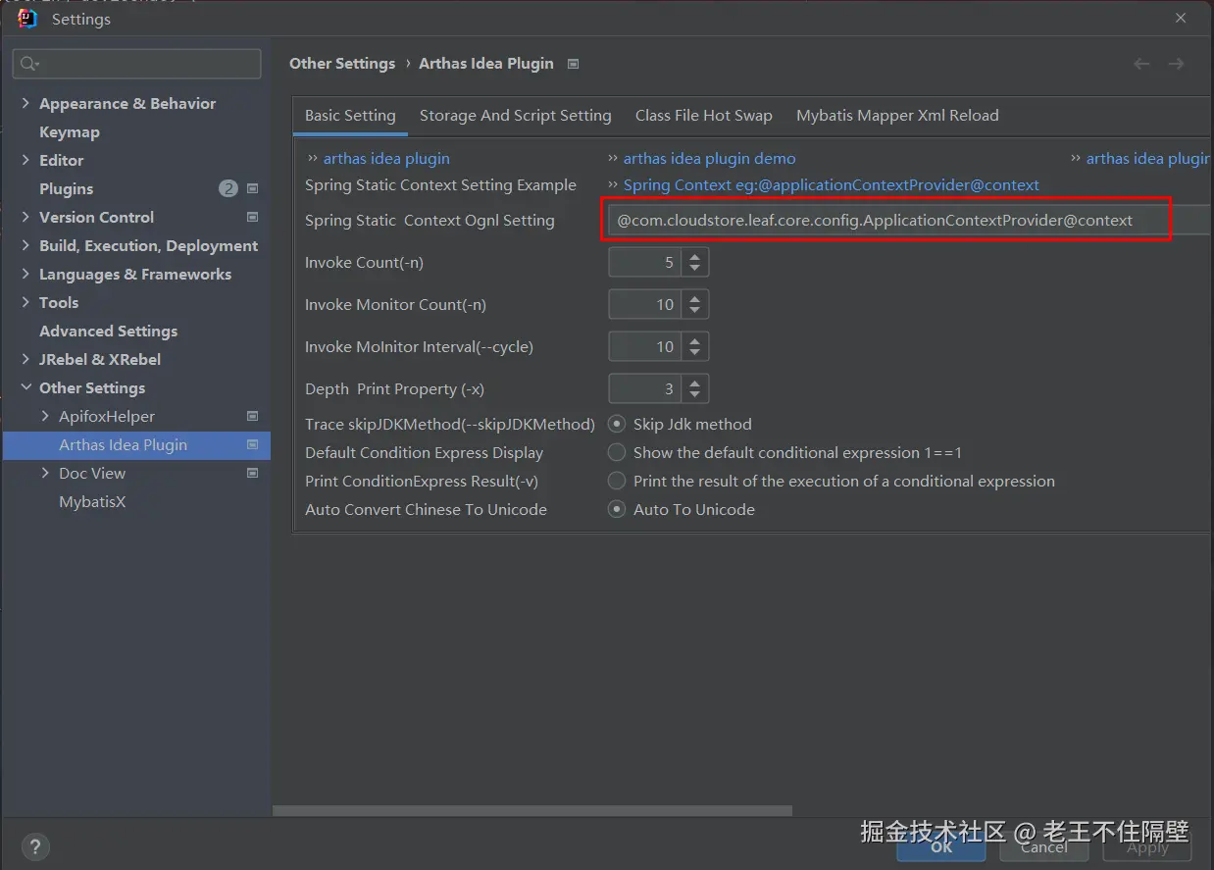Expand Languages & Frameworks section
This screenshot has height=870, width=1214.
point(25,274)
